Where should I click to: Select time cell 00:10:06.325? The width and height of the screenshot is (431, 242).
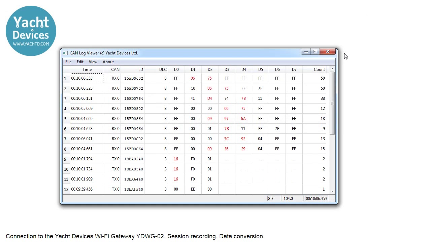[87, 88]
